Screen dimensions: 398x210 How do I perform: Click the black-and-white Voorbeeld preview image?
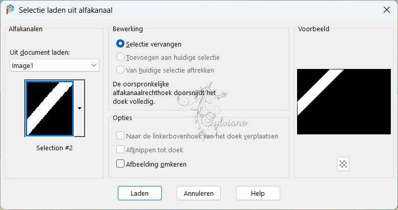pos(344,102)
